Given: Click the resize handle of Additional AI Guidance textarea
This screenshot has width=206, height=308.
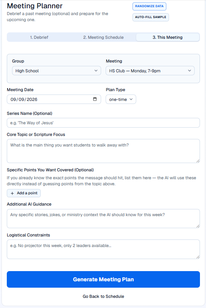Looking at the screenshot, I should [198, 226].
